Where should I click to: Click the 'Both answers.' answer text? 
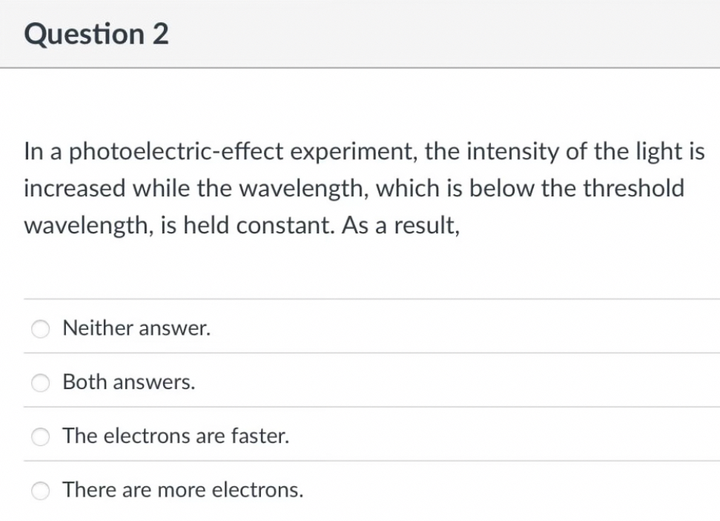128,382
